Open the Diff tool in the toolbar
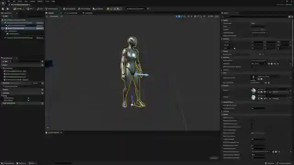 pos(29,9)
